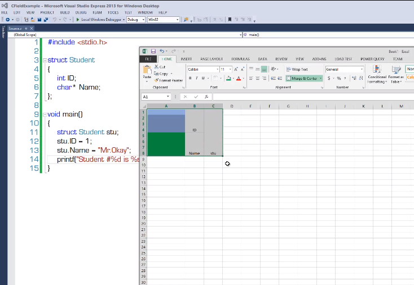414x285 pixels.
Task: Click Format as Table button in Excel
Action: 396,74
